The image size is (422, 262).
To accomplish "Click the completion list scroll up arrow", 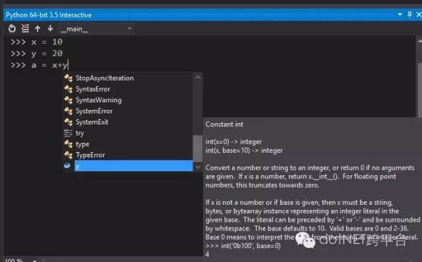I will (x=198, y=77).
